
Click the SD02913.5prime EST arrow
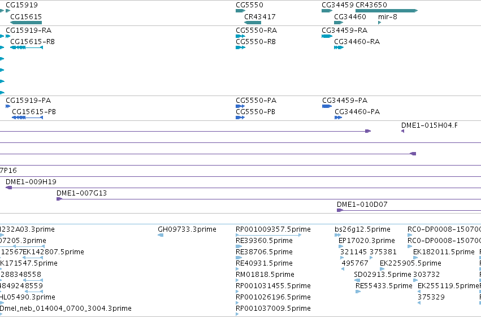point(357,280)
